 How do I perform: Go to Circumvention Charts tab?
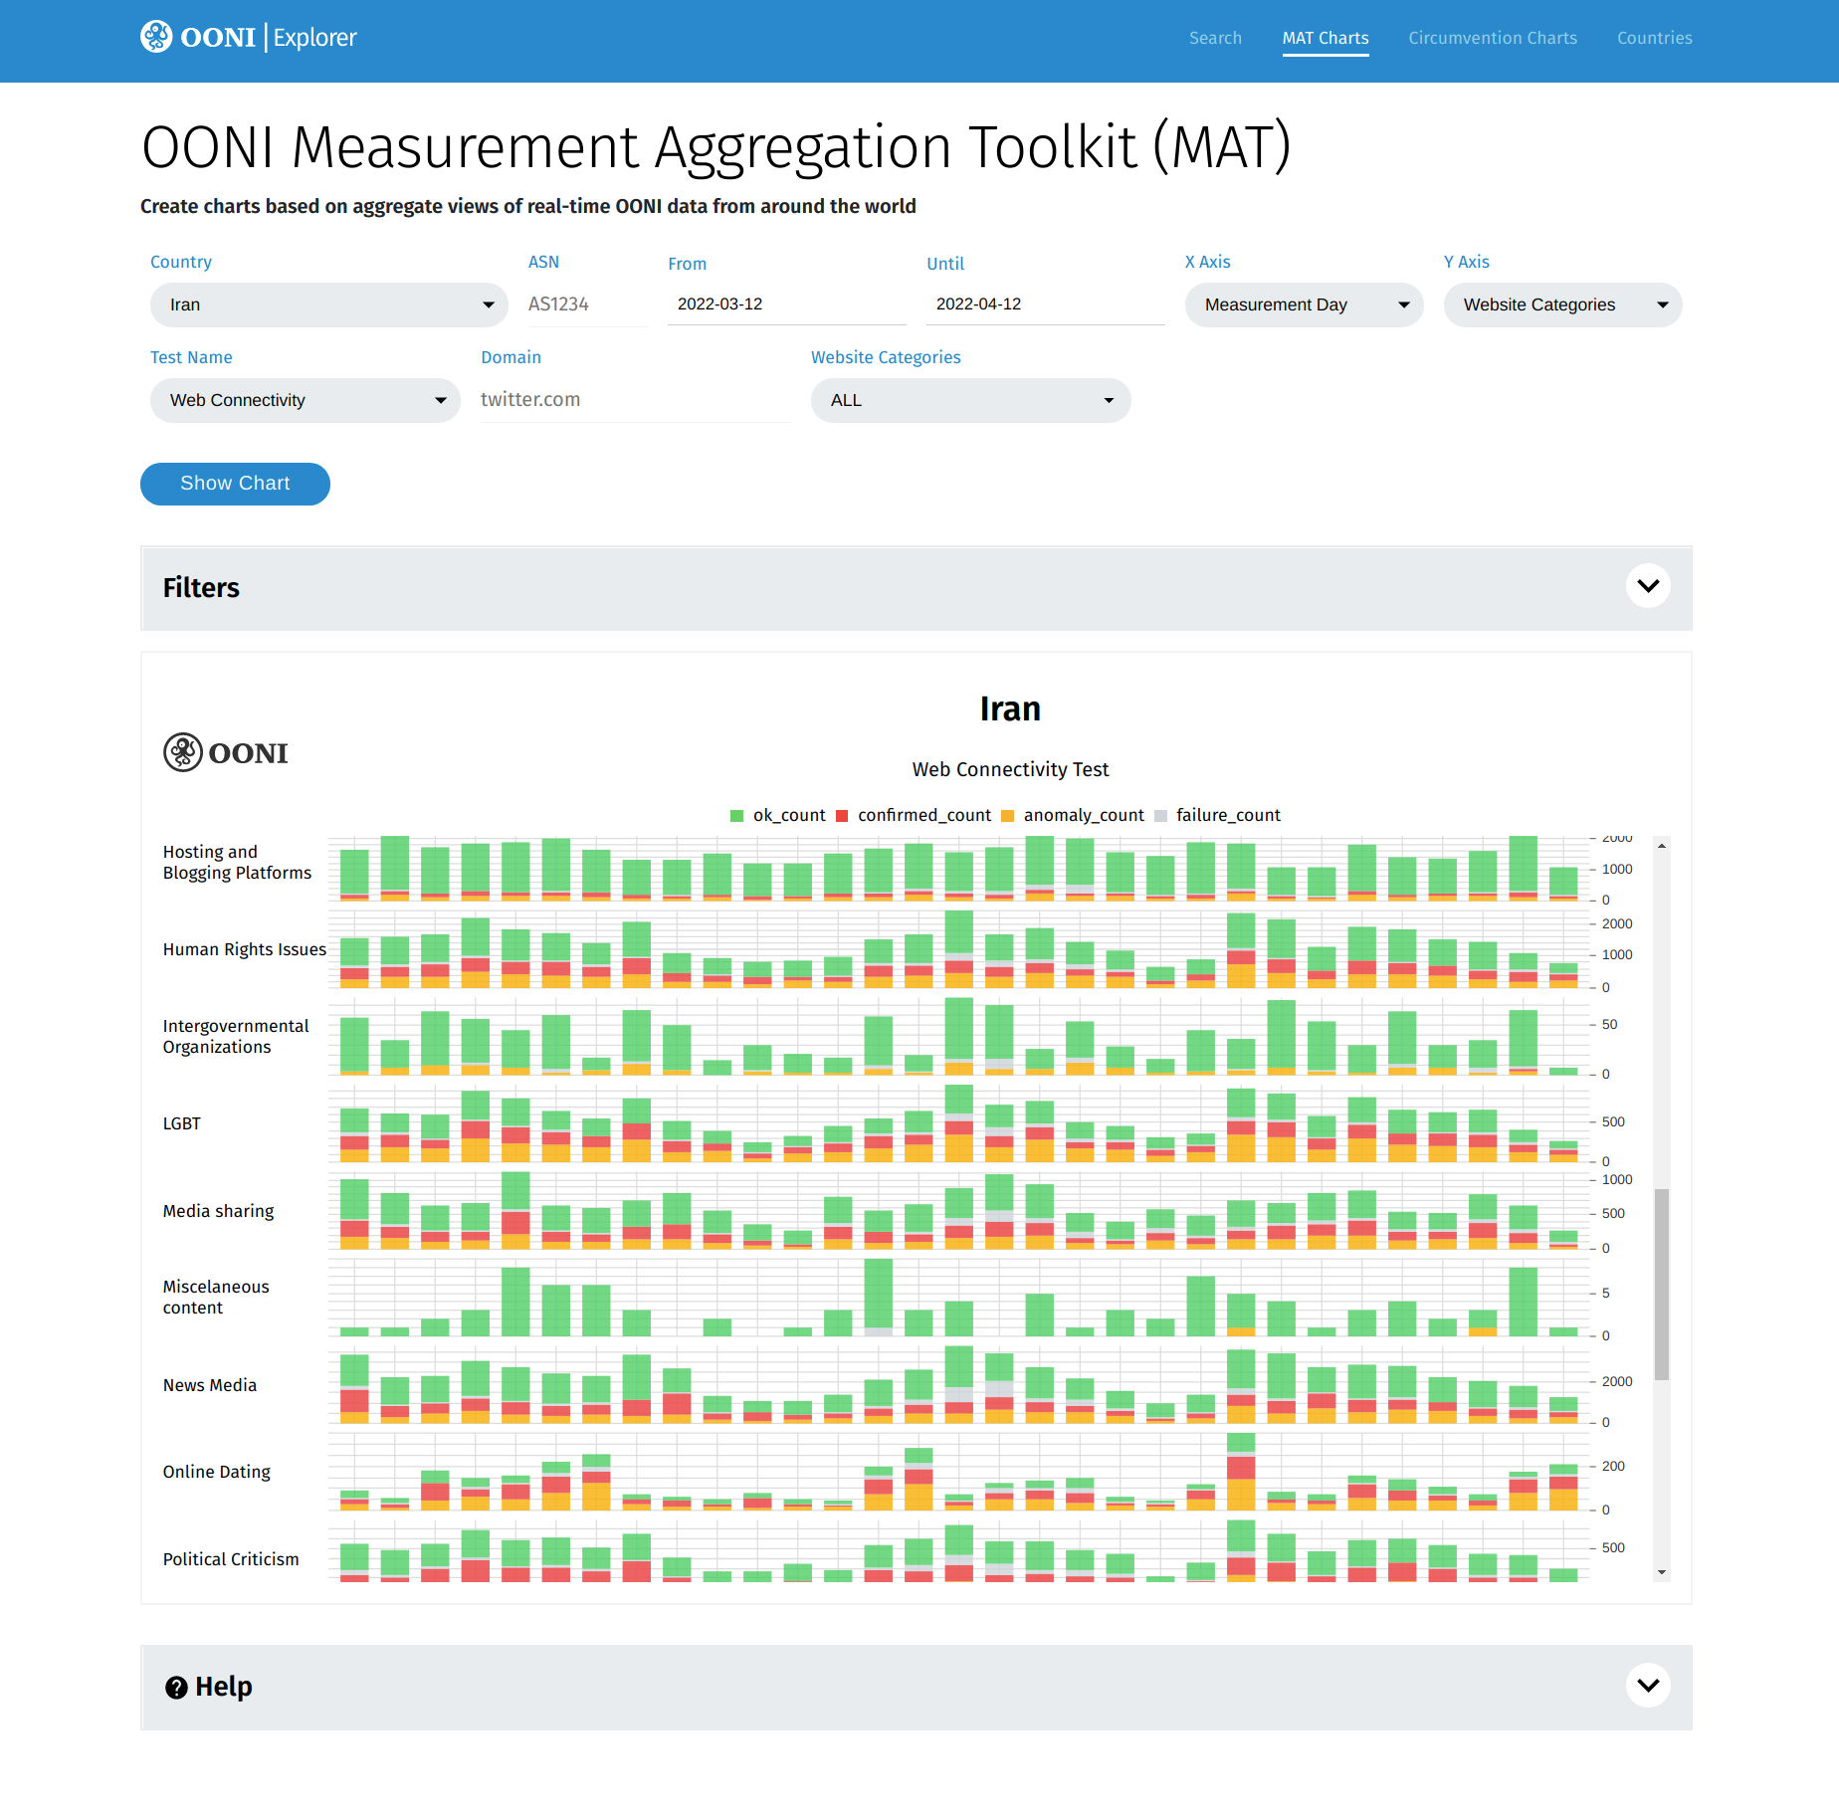tap(1493, 38)
